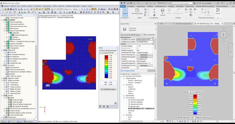Click the Revit R application logo
This screenshot has width=235, height=124.
pyautogui.click(x=122, y=3)
